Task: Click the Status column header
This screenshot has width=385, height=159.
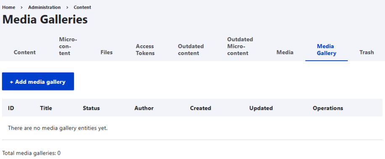Action: 91,108
